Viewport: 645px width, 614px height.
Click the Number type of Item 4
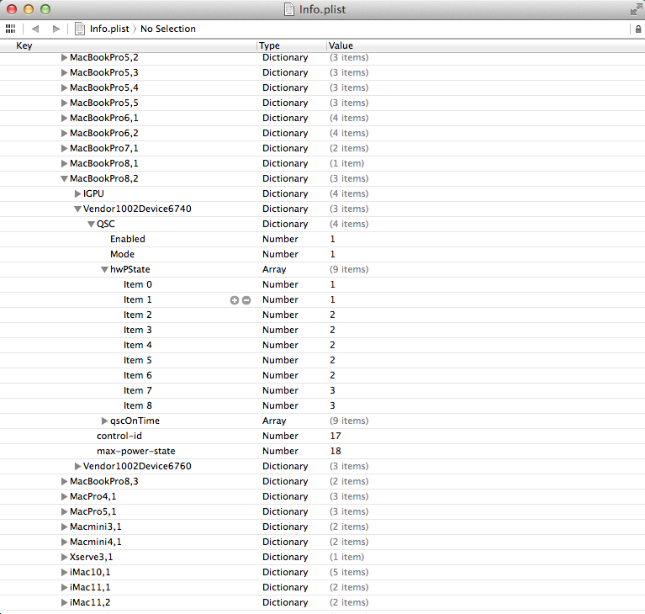[x=280, y=346]
